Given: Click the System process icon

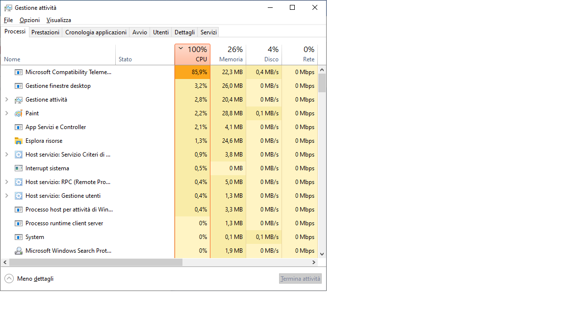Looking at the screenshot, I should click(18, 237).
